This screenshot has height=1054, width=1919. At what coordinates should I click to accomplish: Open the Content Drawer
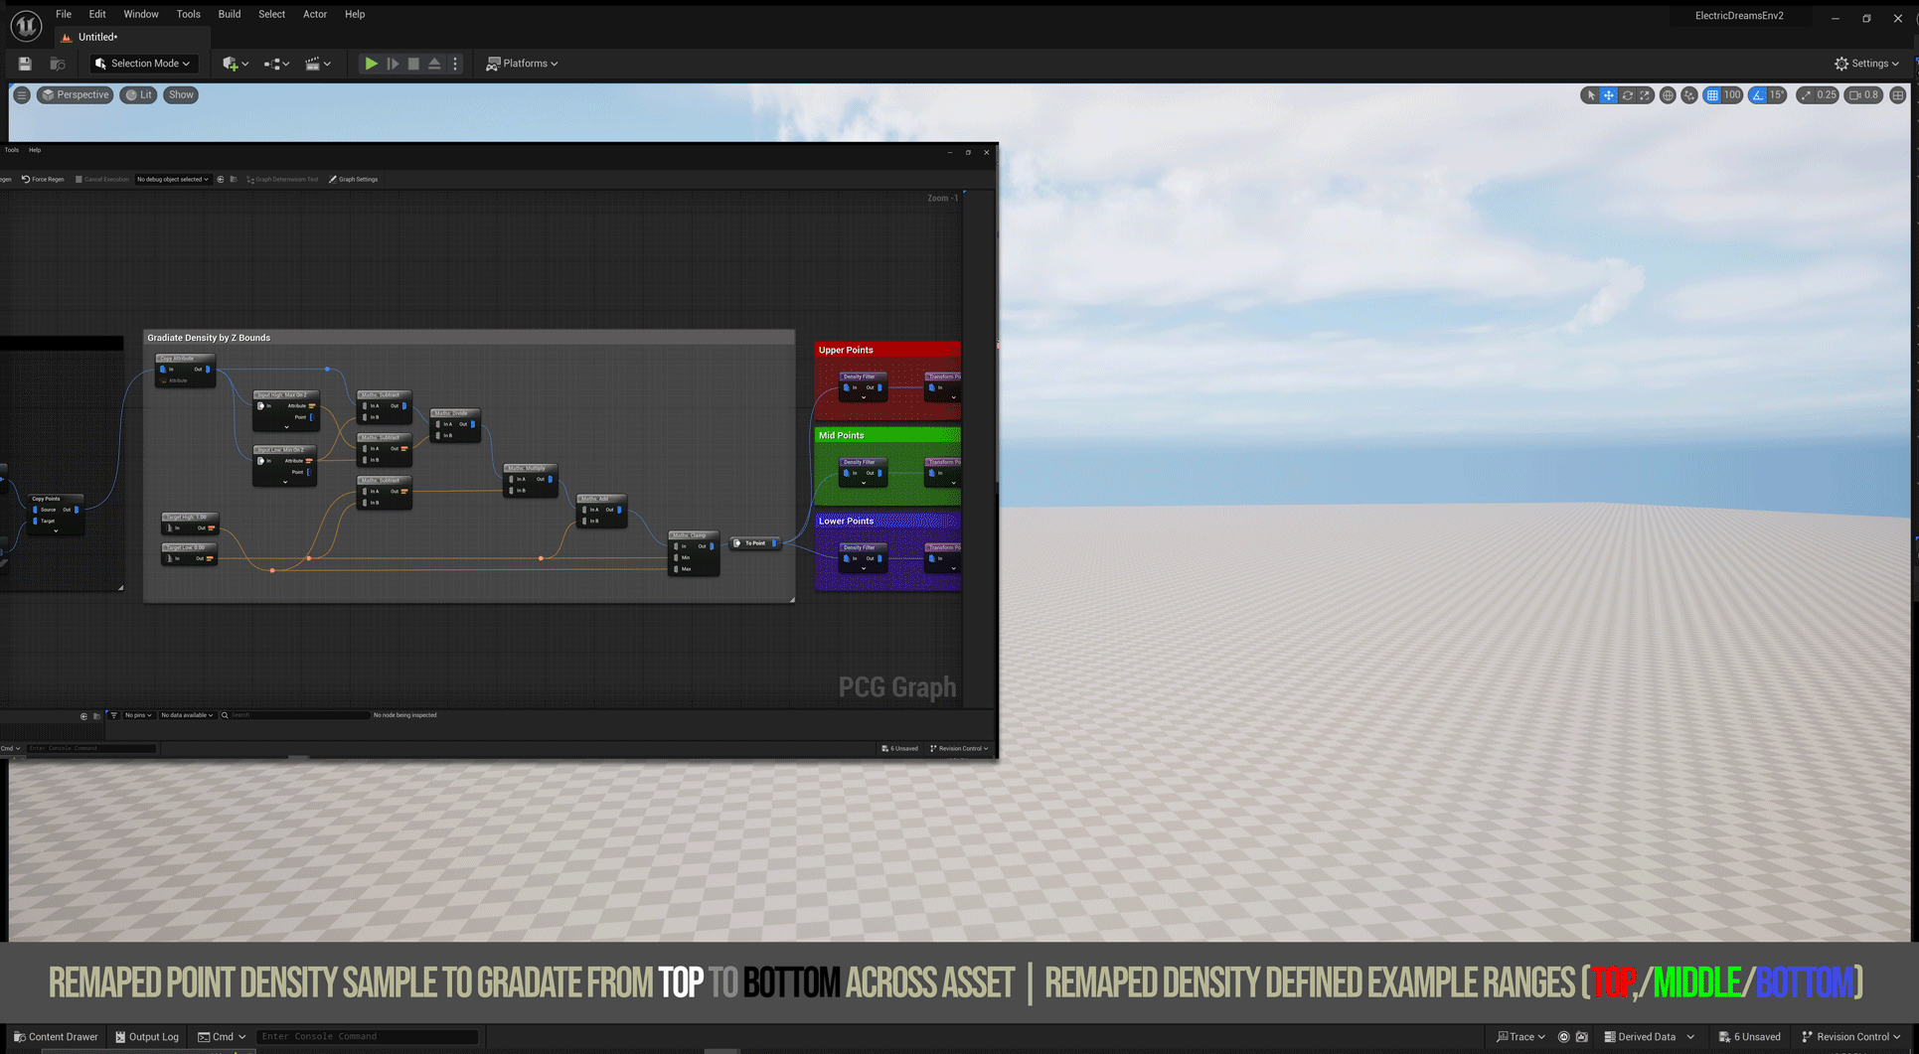point(57,1036)
